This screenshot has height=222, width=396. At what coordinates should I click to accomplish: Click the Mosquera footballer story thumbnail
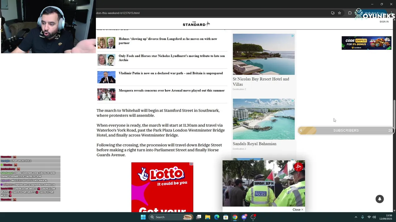click(106, 95)
